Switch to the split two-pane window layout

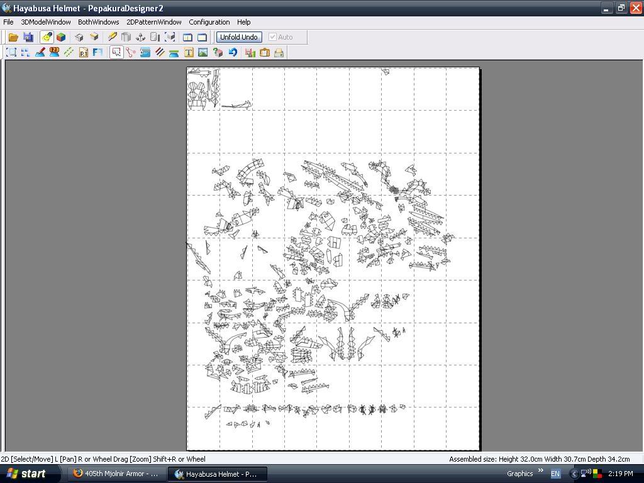[x=187, y=37]
